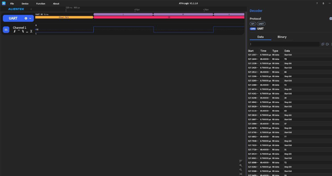This screenshot has height=176, width=332.
Task: Switch to the Data tab
Action: coord(260,37)
